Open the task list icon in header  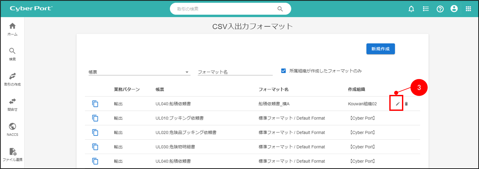[x=426, y=9]
